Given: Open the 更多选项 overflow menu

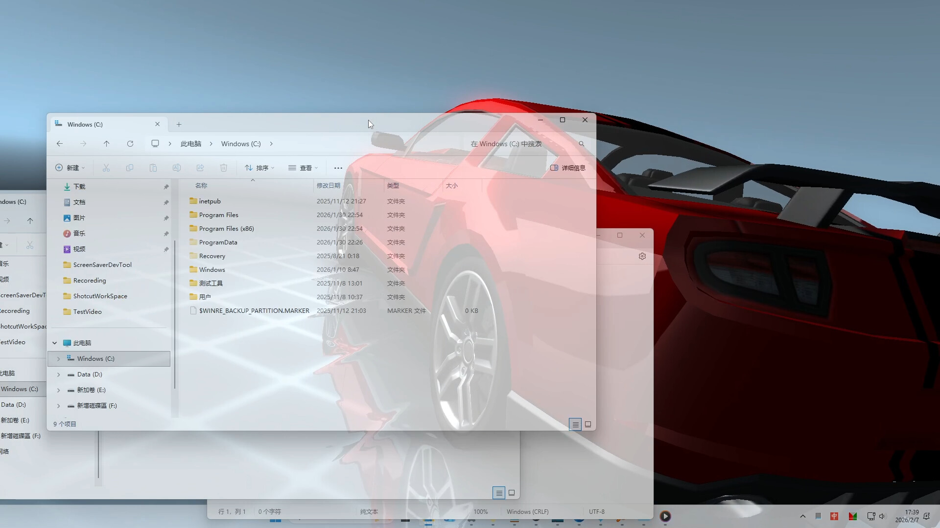Looking at the screenshot, I should click(338, 168).
